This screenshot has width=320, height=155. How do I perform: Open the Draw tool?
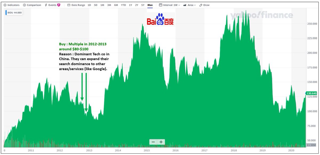point(204,5)
